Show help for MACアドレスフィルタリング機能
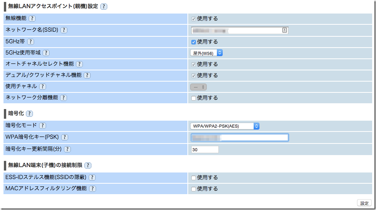The image size is (376, 210). tap(93, 189)
